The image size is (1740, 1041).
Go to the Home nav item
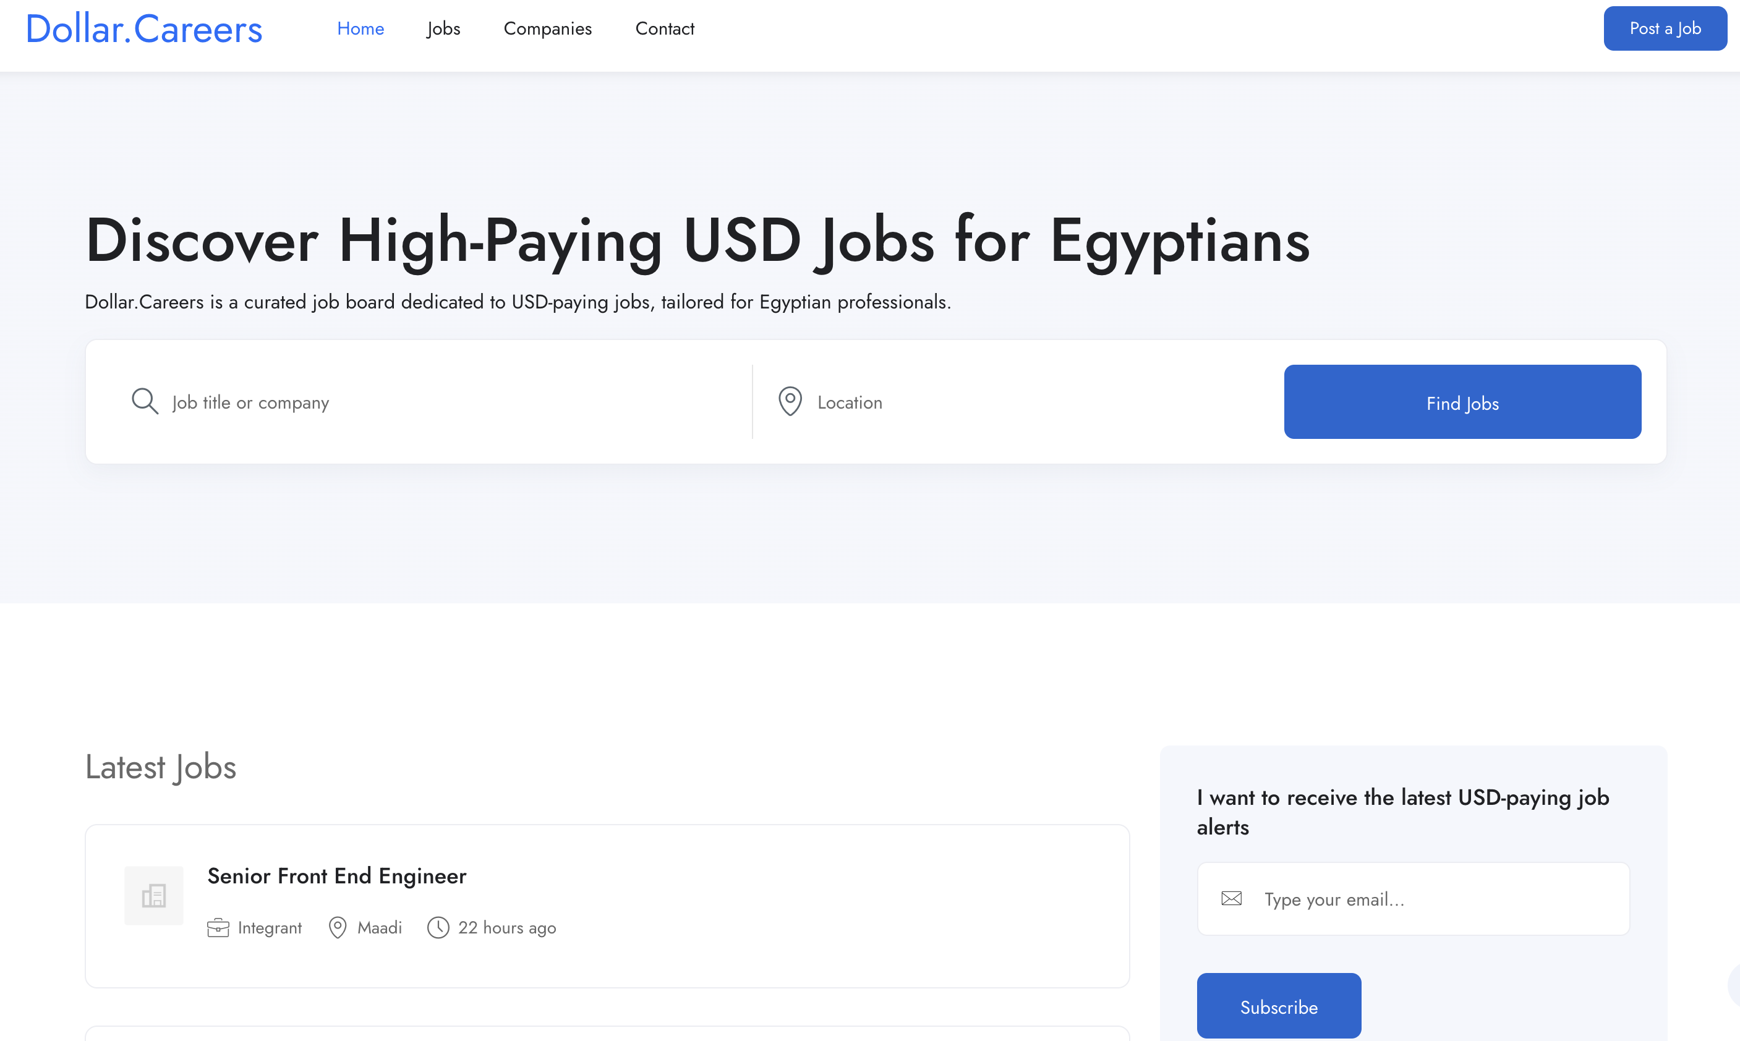(360, 29)
